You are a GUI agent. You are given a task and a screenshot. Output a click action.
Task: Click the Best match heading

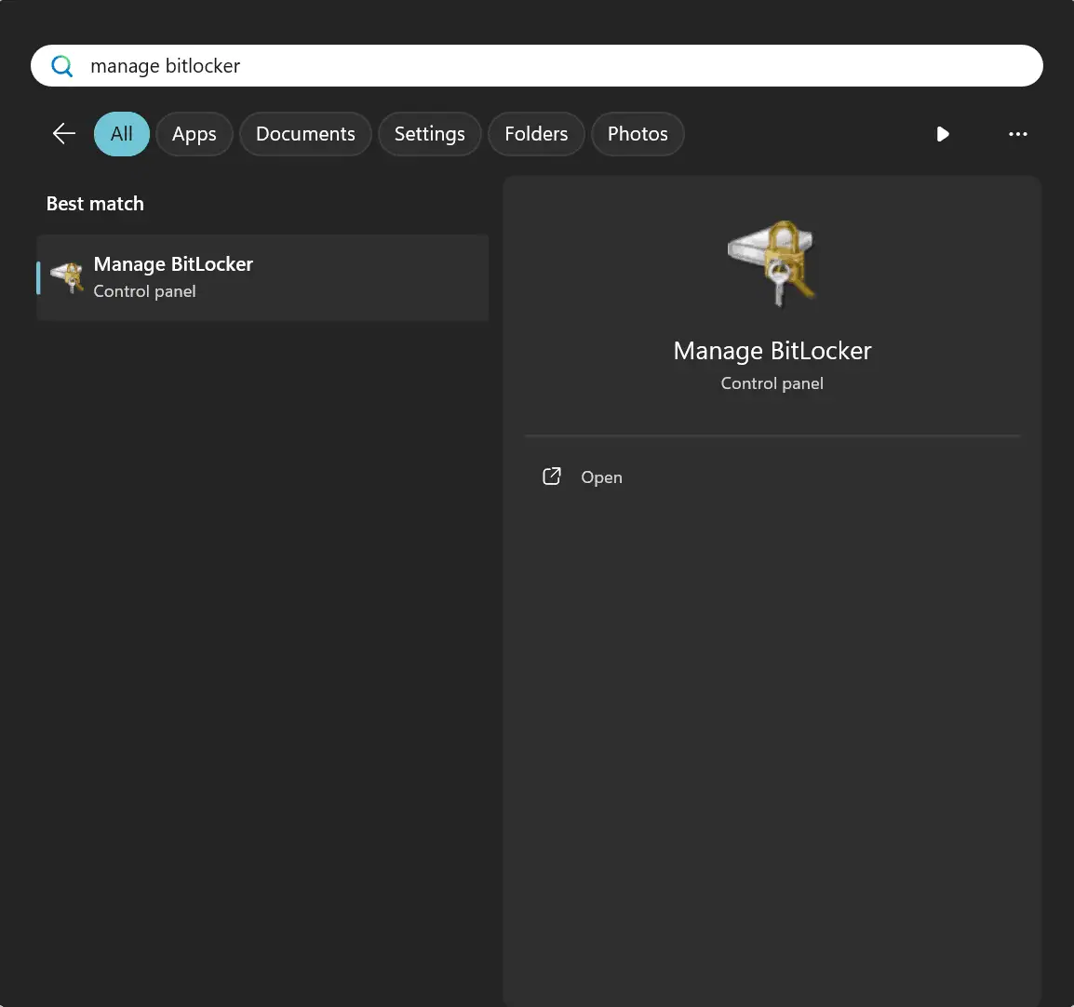click(95, 204)
